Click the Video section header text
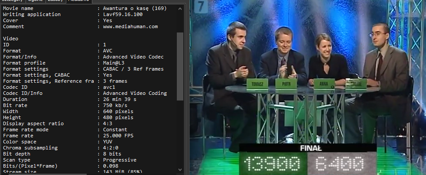The image size is (426, 175). point(10,39)
